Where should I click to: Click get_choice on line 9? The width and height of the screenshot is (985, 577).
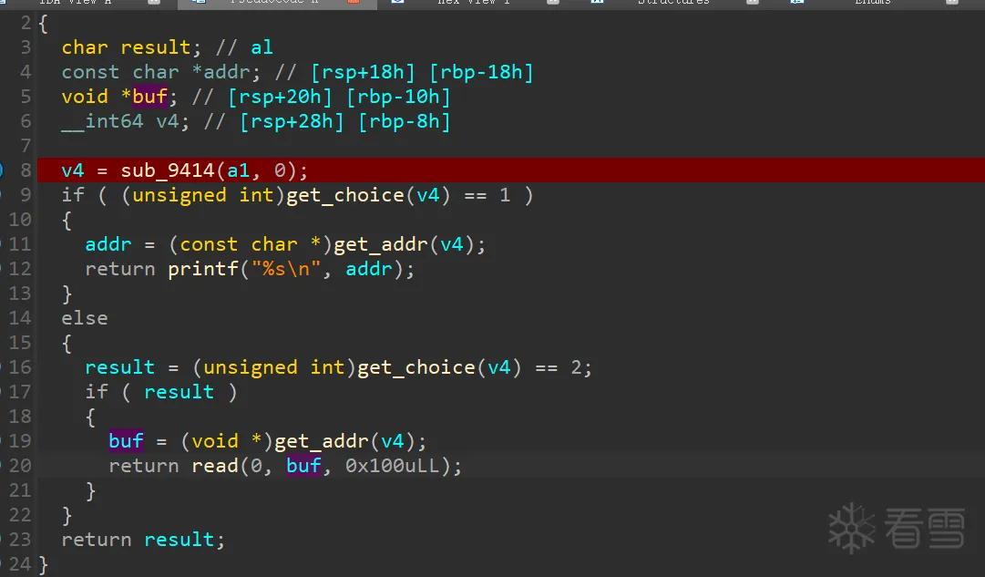point(344,195)
